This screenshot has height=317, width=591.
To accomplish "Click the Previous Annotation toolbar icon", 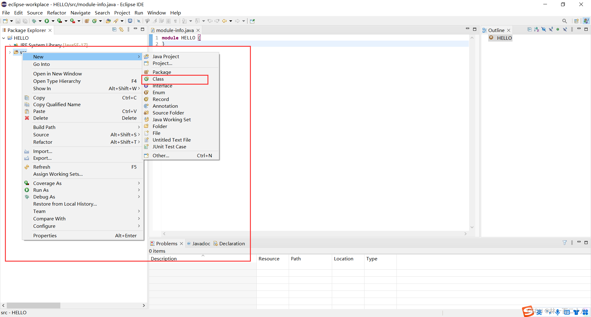I will pyautogui.click(x=197, y=21).
